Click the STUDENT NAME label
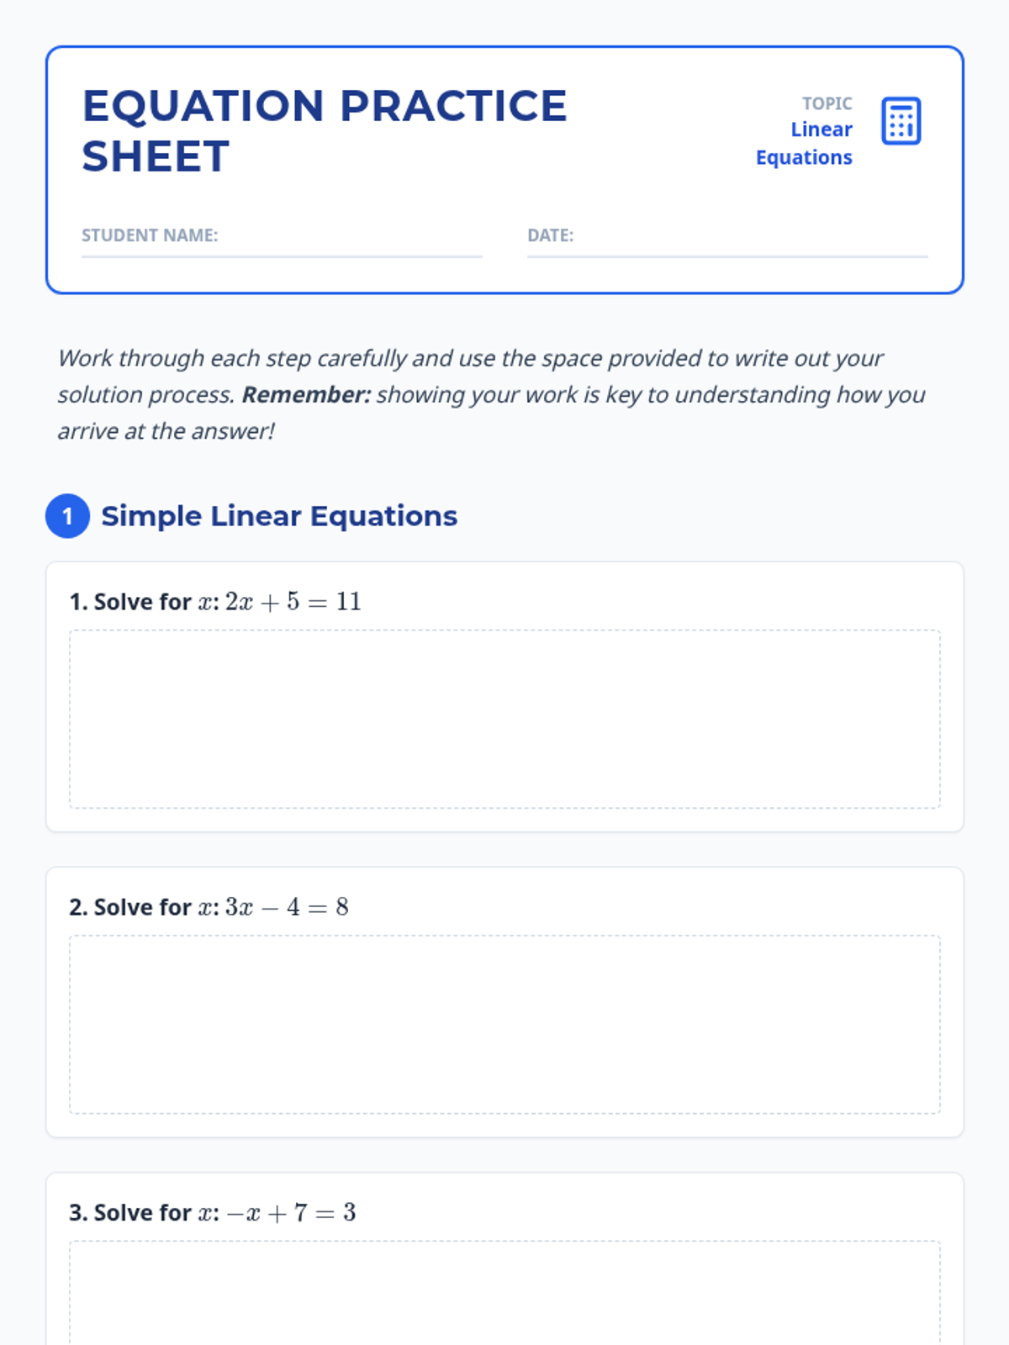Viewport: 1009px width, 1345px height. point(150,235)
